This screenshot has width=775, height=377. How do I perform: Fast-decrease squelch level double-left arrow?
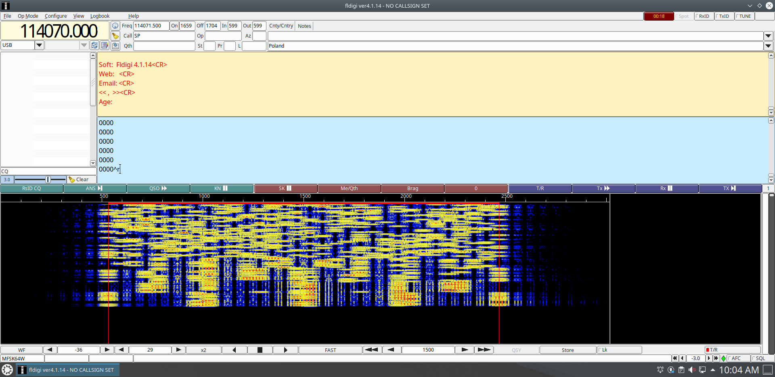pyautogui.click(x=675, y=358)
